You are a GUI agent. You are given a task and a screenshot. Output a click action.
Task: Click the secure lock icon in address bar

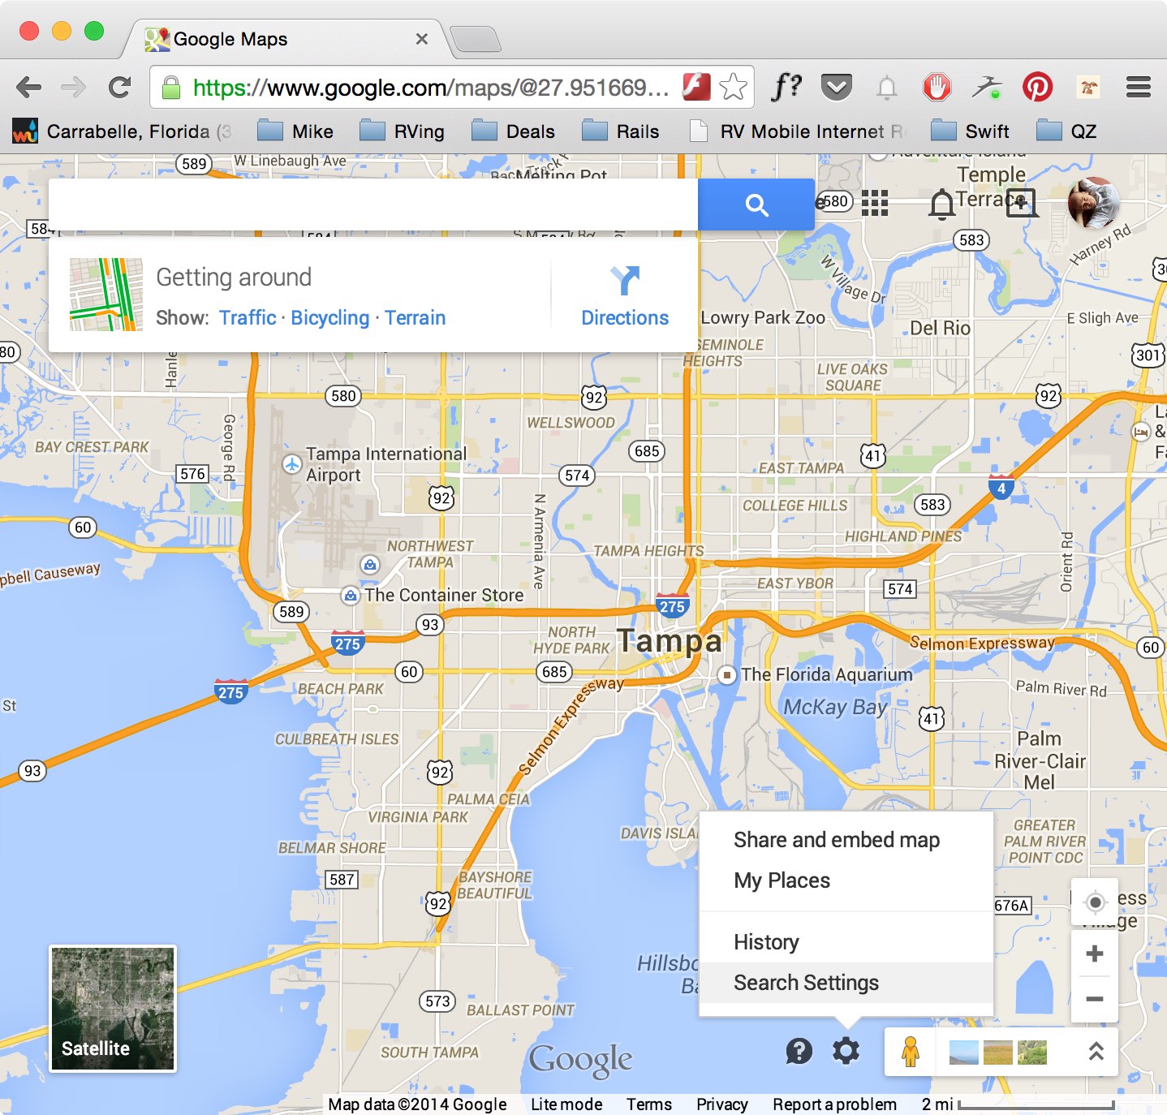pyautogui.click(x=171, y=87)
